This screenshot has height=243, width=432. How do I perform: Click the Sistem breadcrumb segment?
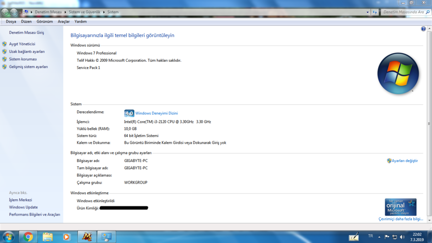tap(113, 12)
